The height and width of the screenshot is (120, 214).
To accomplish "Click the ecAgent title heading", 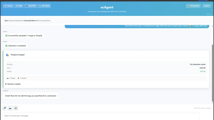I will tap(107, 7).
